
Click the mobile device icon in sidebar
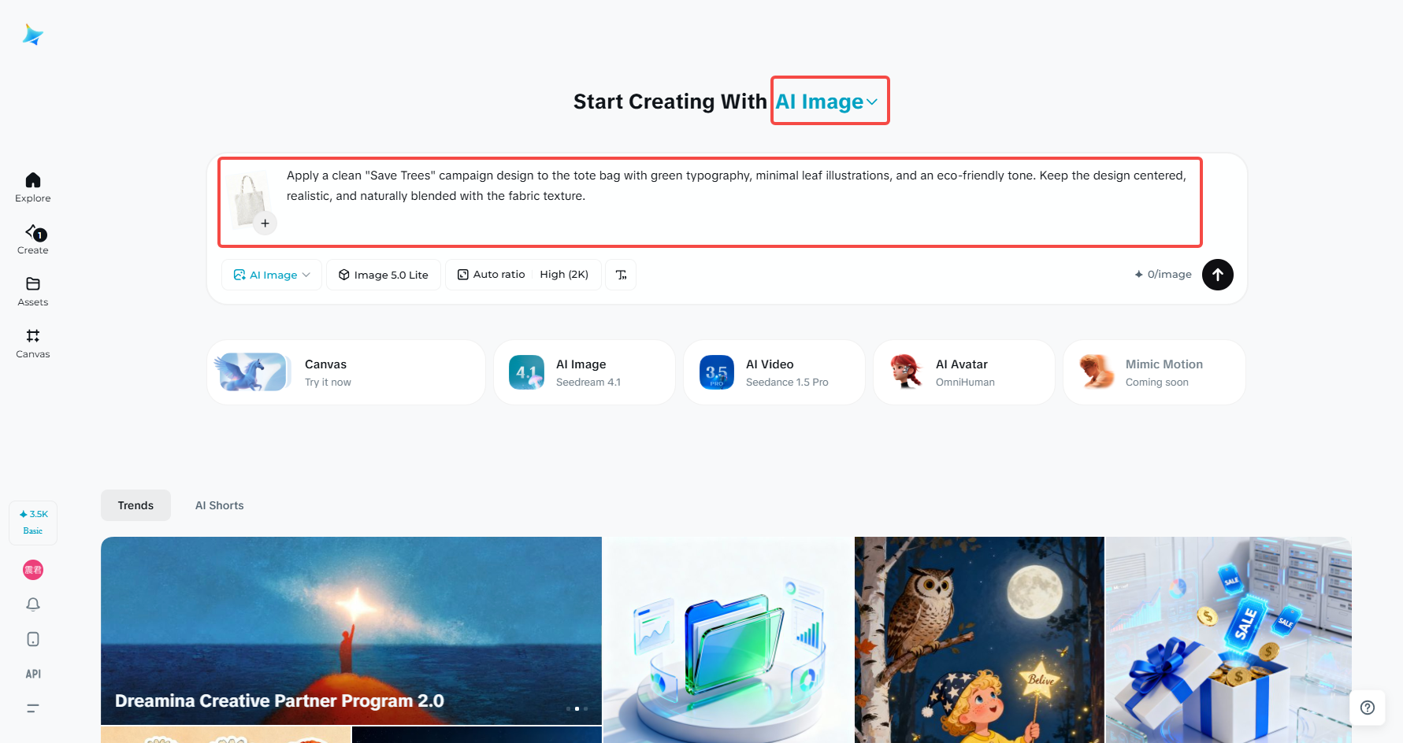coord(33,639)
